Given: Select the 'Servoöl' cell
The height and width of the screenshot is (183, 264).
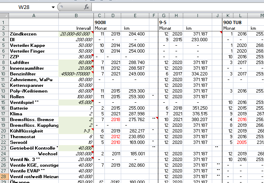Looking at the screenshot, I should tap(34, 143).
